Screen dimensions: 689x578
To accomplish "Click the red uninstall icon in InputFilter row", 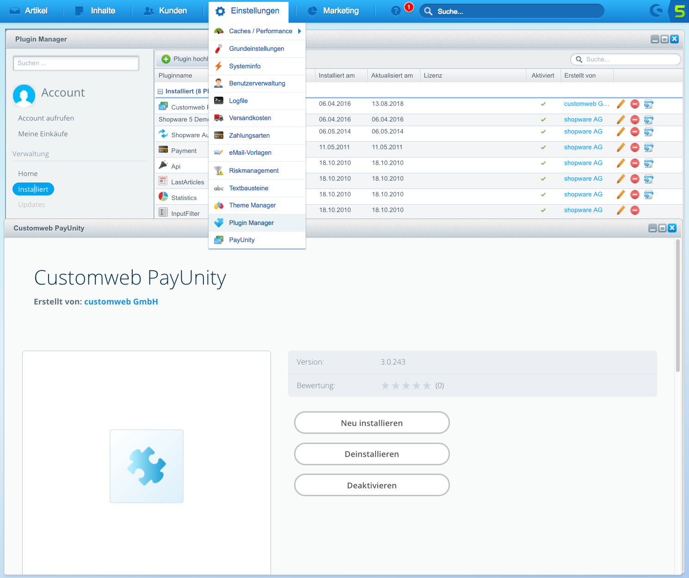I will click(635, 210).
